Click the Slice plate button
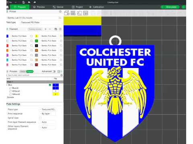 (171, 7)
